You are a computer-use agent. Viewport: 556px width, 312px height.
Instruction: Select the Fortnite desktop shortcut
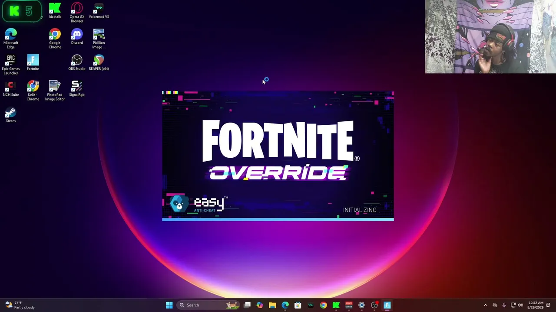click(33, 63)
